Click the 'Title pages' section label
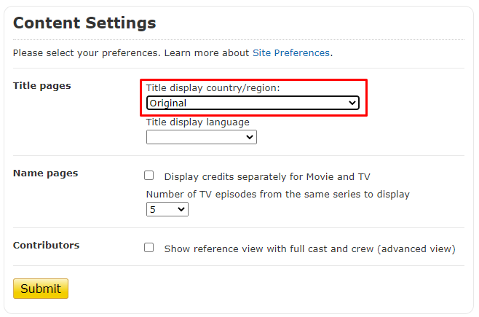 (x=42, y=86)
